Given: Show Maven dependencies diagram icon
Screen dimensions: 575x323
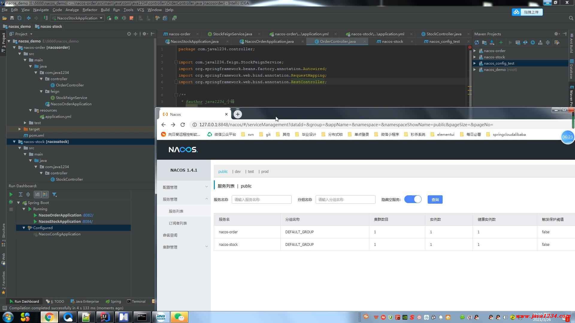Looking at the screenshot, I should pos(540,42).
